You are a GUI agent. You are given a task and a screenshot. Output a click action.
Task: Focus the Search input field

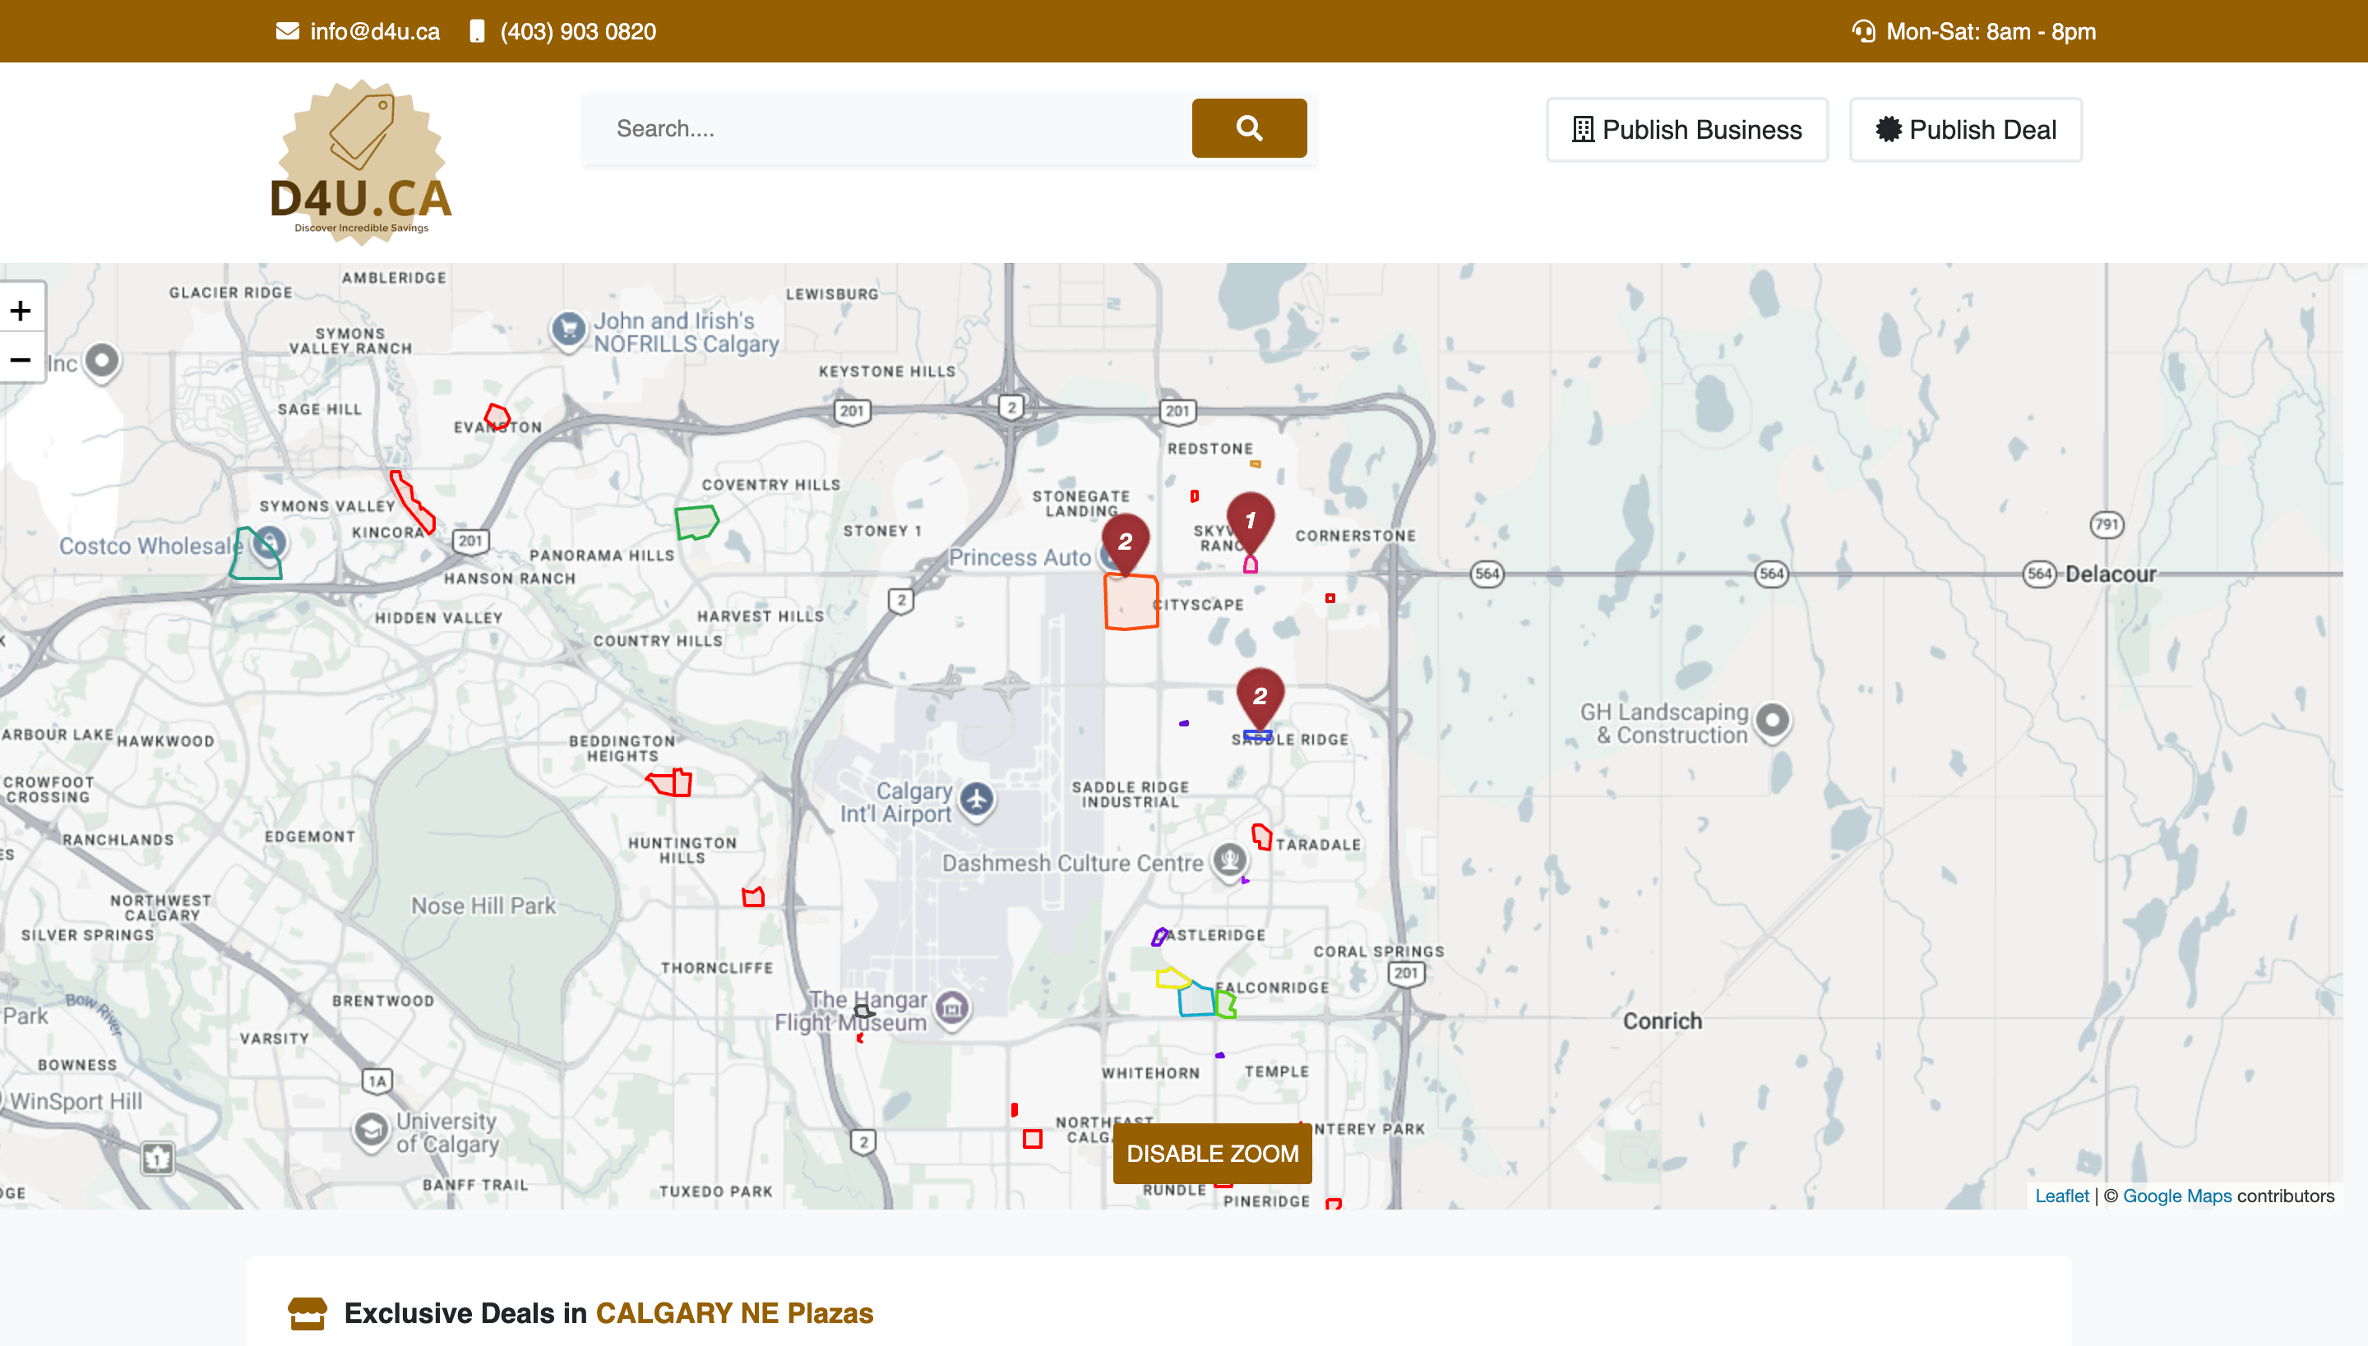[887, 128]
